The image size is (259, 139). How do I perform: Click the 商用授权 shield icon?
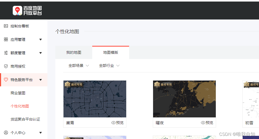(6, 66)
